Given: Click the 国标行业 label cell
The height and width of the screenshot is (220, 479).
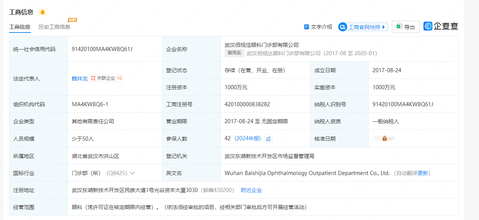Looking at the screenshot, I should coord(39,173).
